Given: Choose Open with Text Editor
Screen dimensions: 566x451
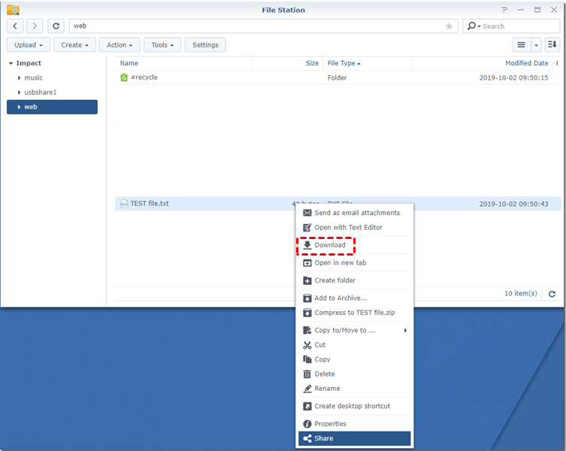Looking at the screenshot, I should pyautogui.click(x=355, y=227).
